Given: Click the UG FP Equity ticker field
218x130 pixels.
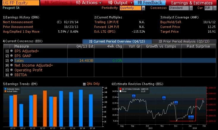Looking at the screenshot, I should pos(21,3).
